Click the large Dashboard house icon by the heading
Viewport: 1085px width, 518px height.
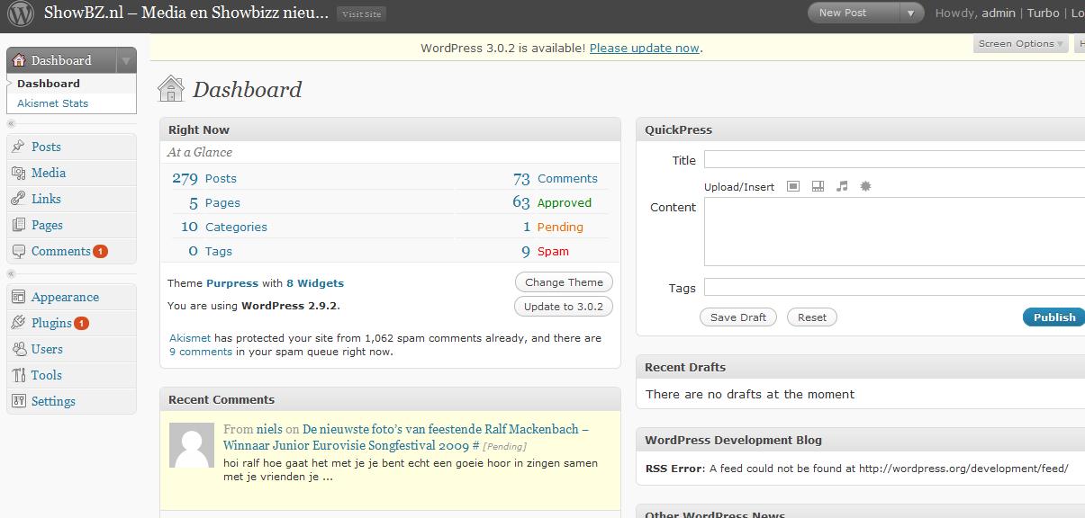[x=171, y=88]
